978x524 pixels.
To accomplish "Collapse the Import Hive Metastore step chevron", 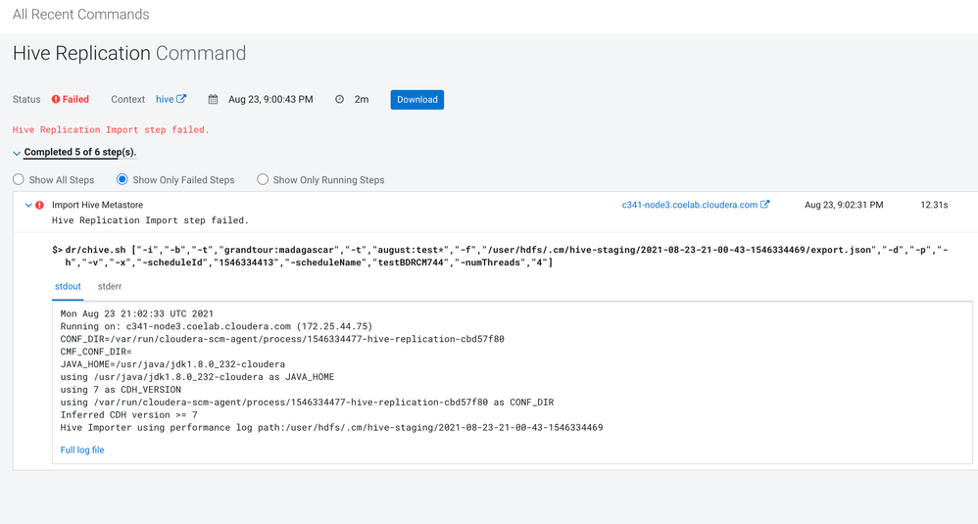I will click(28, 206).
